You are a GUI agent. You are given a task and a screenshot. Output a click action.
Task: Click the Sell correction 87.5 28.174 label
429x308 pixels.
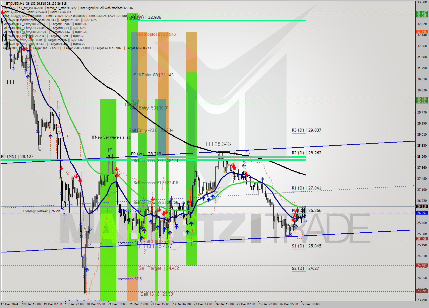[156, 161]
